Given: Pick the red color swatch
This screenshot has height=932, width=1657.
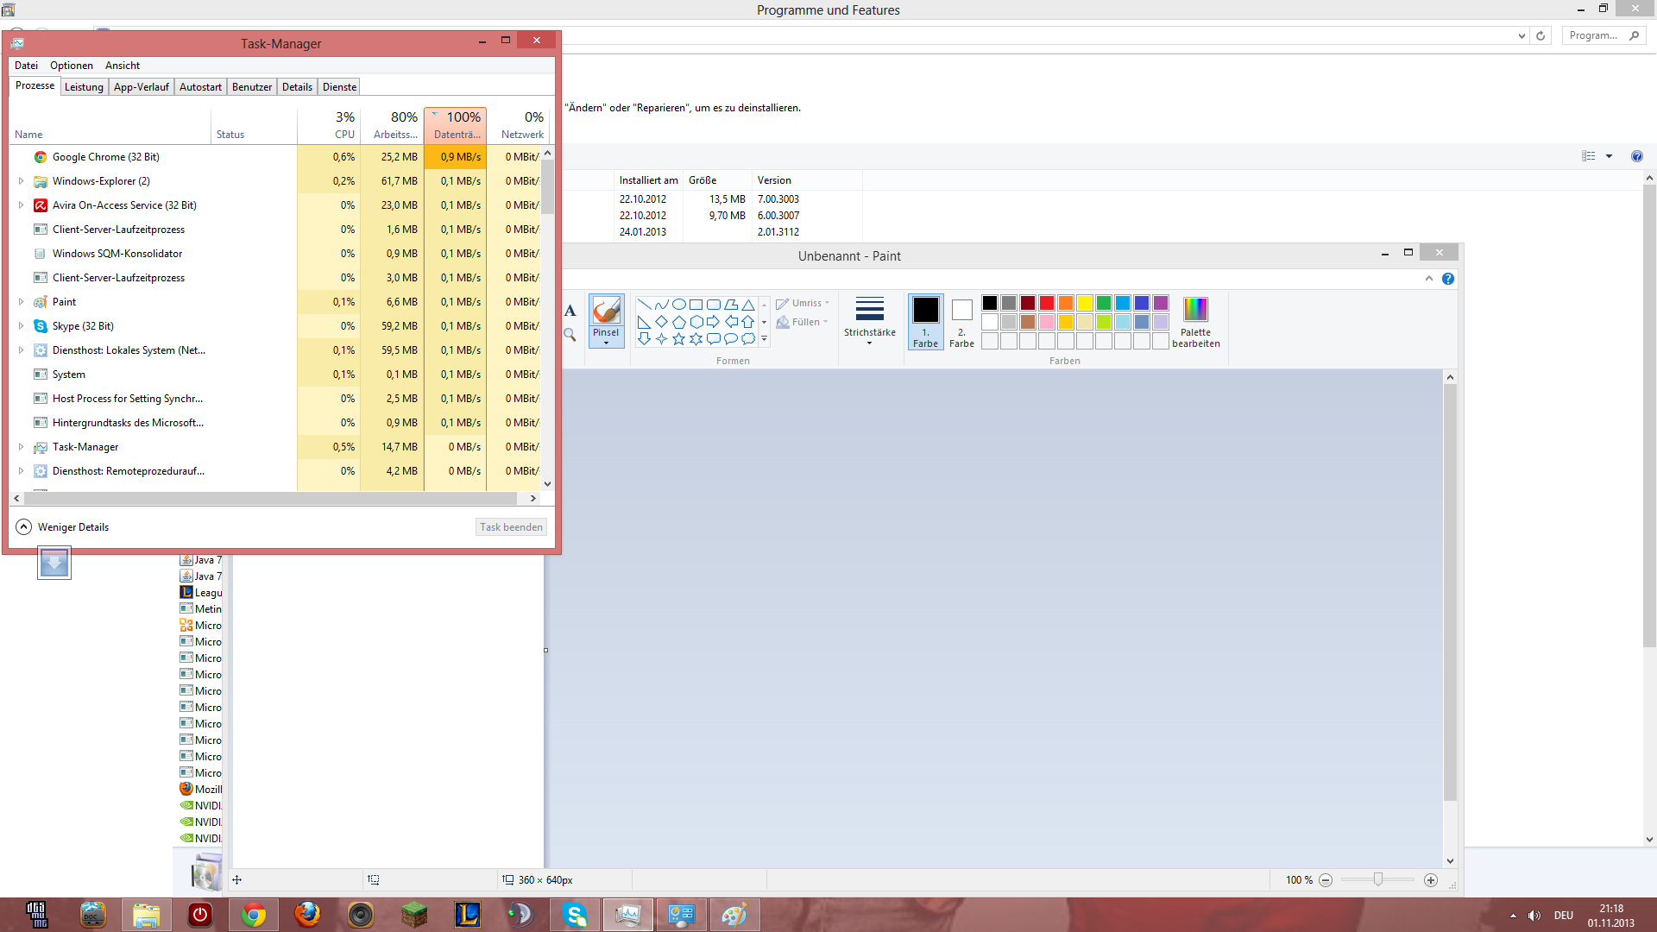Looking at the screenshot, I should 1047,303.
